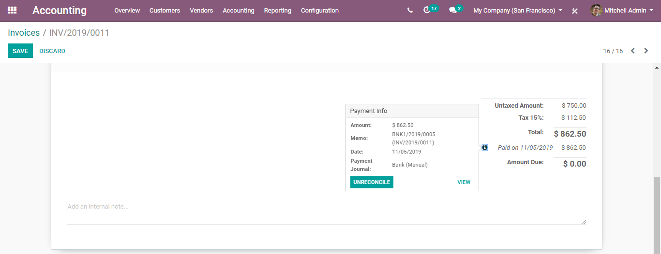Open conversations chat icon with 2 badge

click(455, 10)
